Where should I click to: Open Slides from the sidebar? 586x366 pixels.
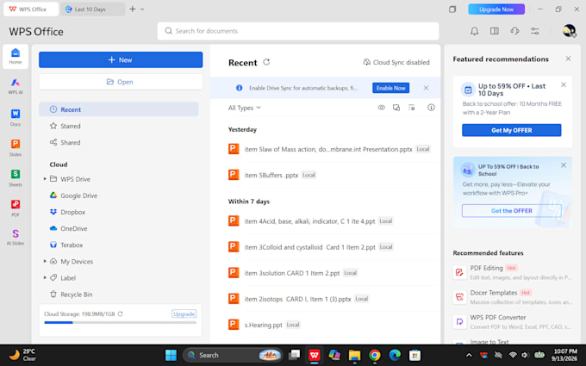pos(16,147)
